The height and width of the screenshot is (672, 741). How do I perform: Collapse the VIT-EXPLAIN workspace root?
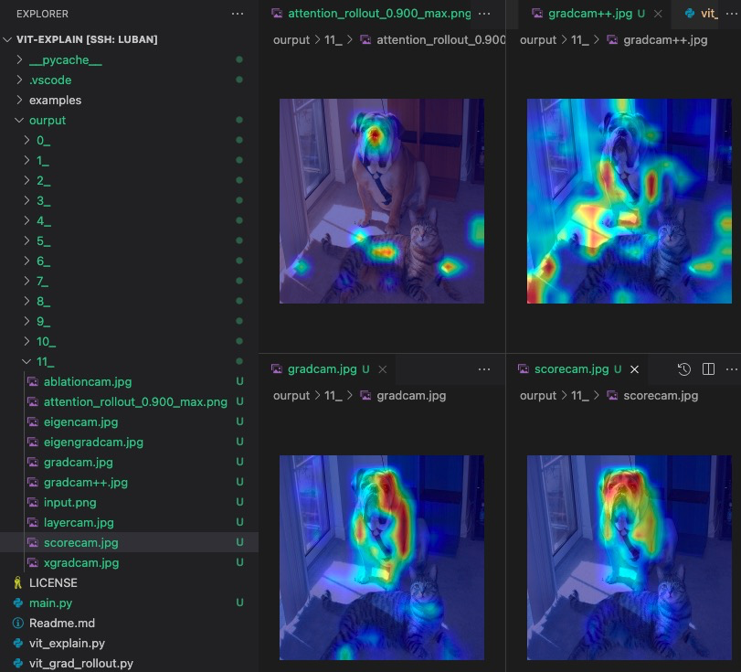[7, 39]
